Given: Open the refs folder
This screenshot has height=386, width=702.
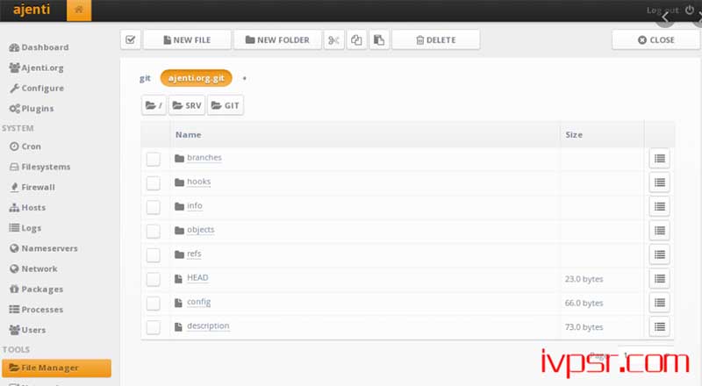Looking at the screenshot, I should [x=194, y=254].
